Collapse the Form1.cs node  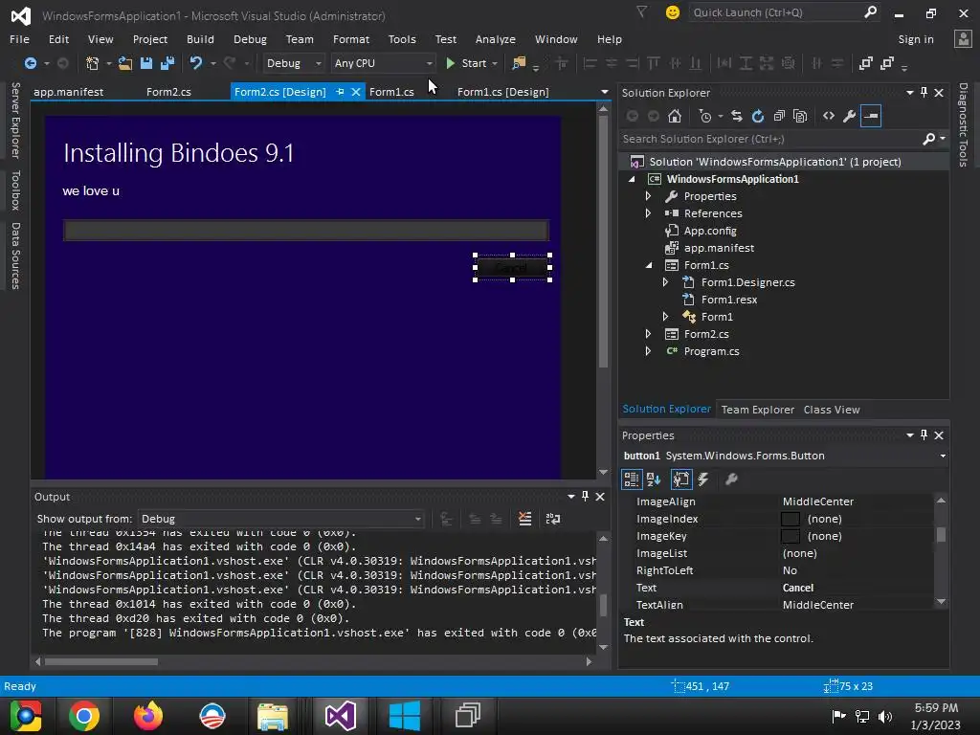pos(649,266)
